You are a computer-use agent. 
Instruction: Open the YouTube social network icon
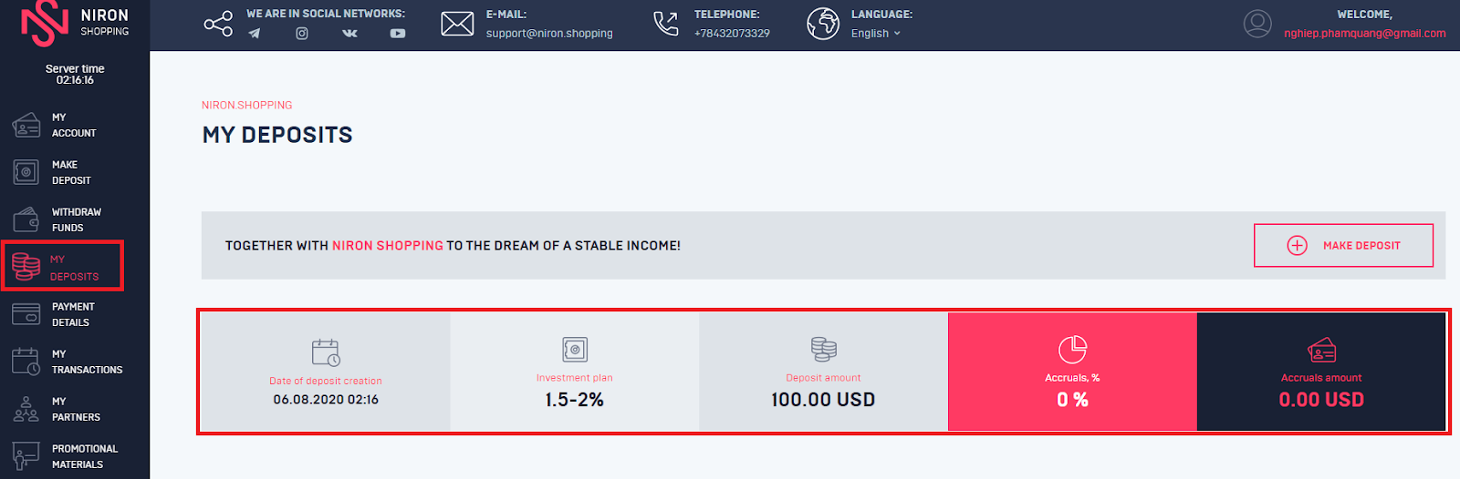point(398,34)
